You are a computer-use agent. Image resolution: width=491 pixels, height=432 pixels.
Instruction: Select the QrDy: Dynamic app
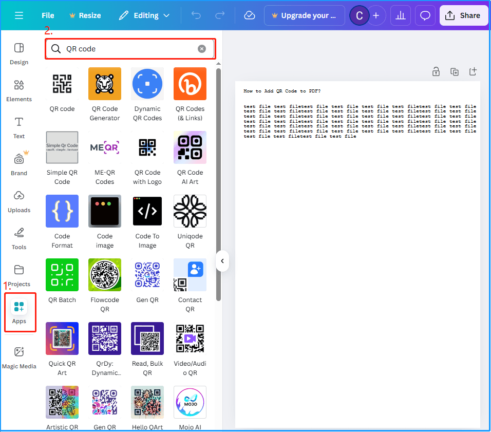point(105,349)
